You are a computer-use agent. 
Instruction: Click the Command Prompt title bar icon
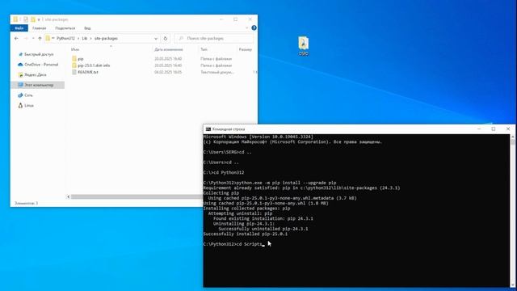(208, 129)
